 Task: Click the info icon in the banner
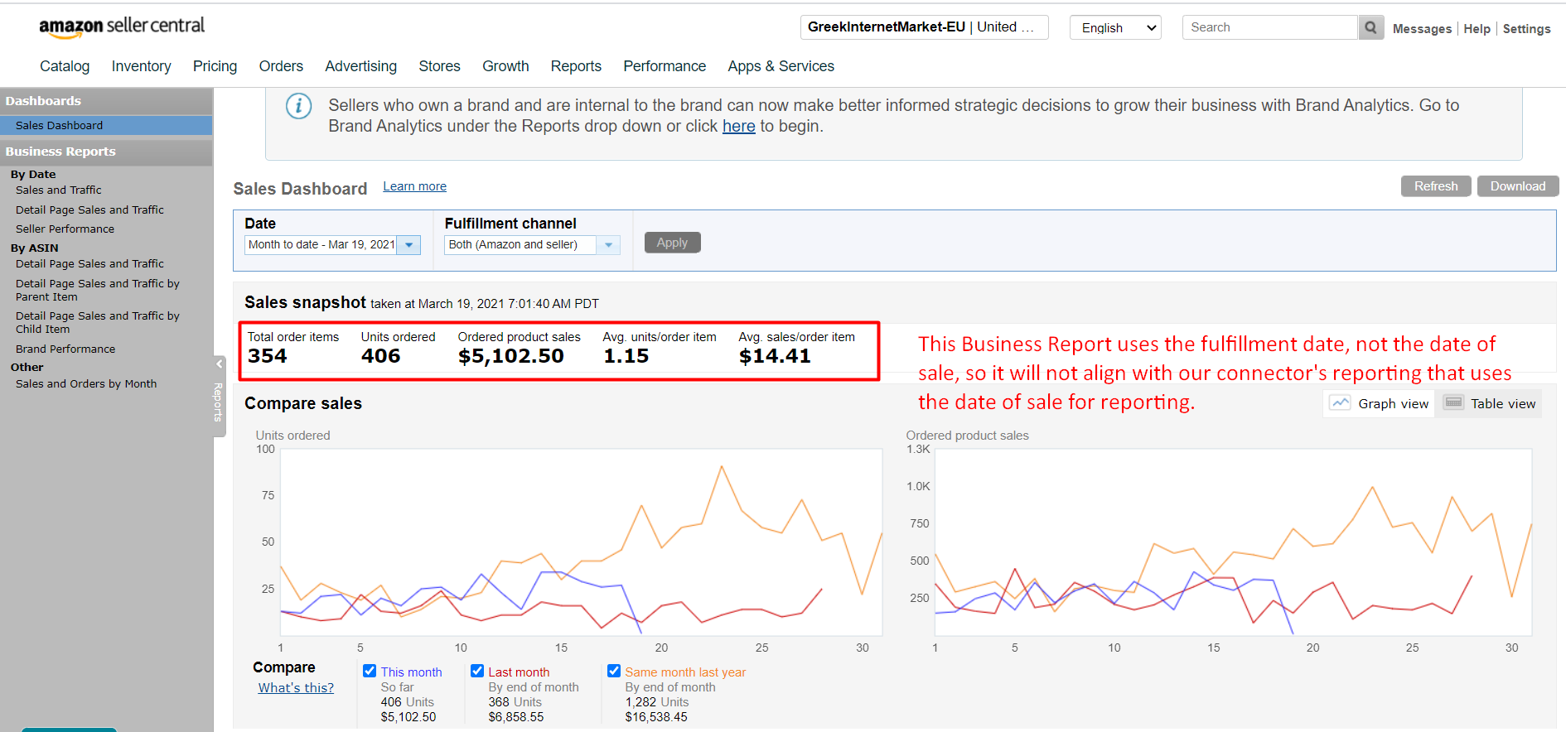298,106
